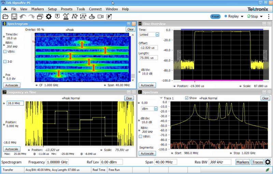Open the dBm units dropdown in Spectrum
This screenshot has width=273, height=174.
156,109
